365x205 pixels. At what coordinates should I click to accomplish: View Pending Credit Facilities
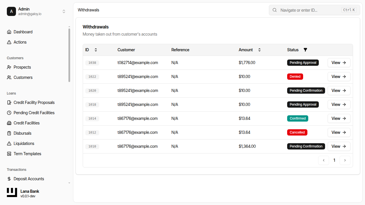point(34,113)
